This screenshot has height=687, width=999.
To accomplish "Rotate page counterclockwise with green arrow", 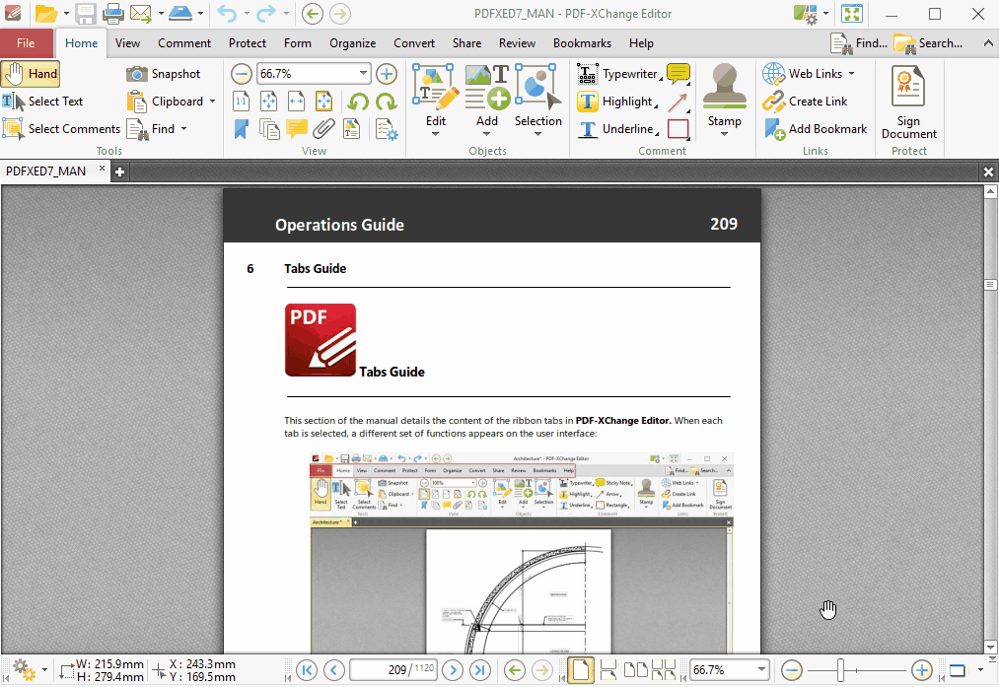I will [359, 102].
